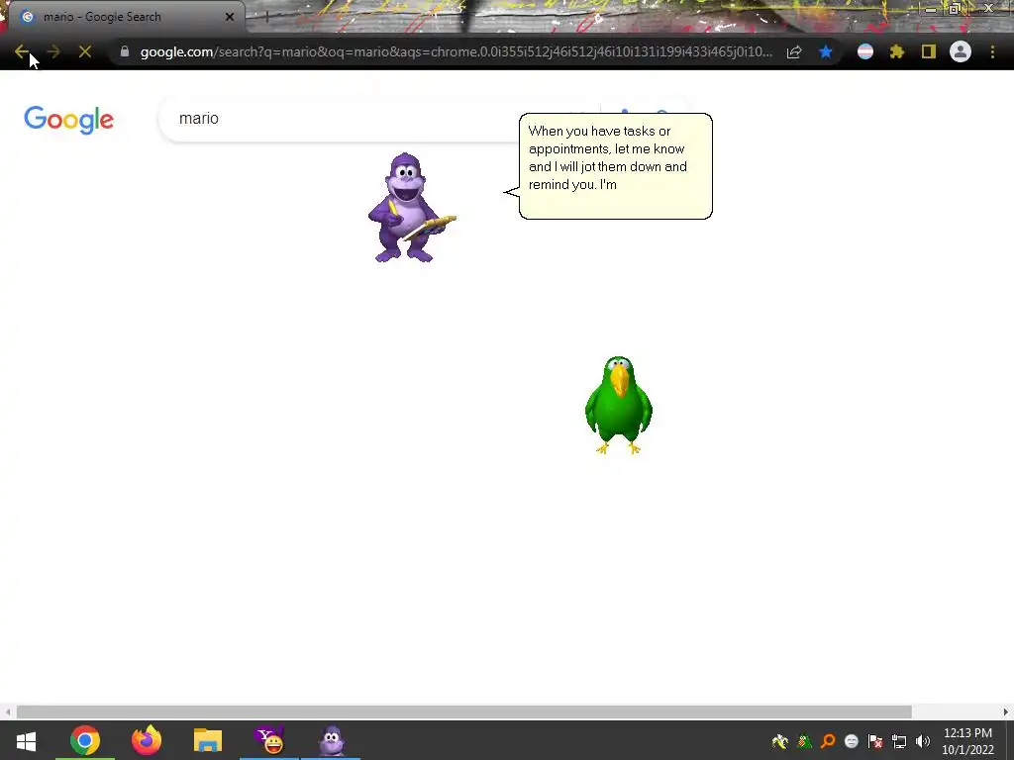
Task: Click BonziBuddy's speech balloon
Action: [x=615, y=166]
